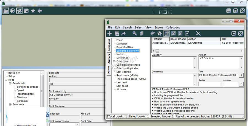Switch to the Categories vertical tab
248x126 pixels.
(x=109, y=45)
